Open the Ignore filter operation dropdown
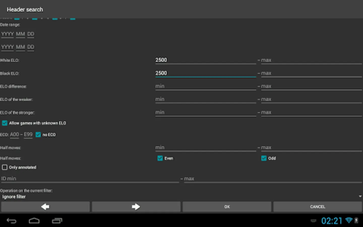The image size is (363, 227). [x=181, y=196]
